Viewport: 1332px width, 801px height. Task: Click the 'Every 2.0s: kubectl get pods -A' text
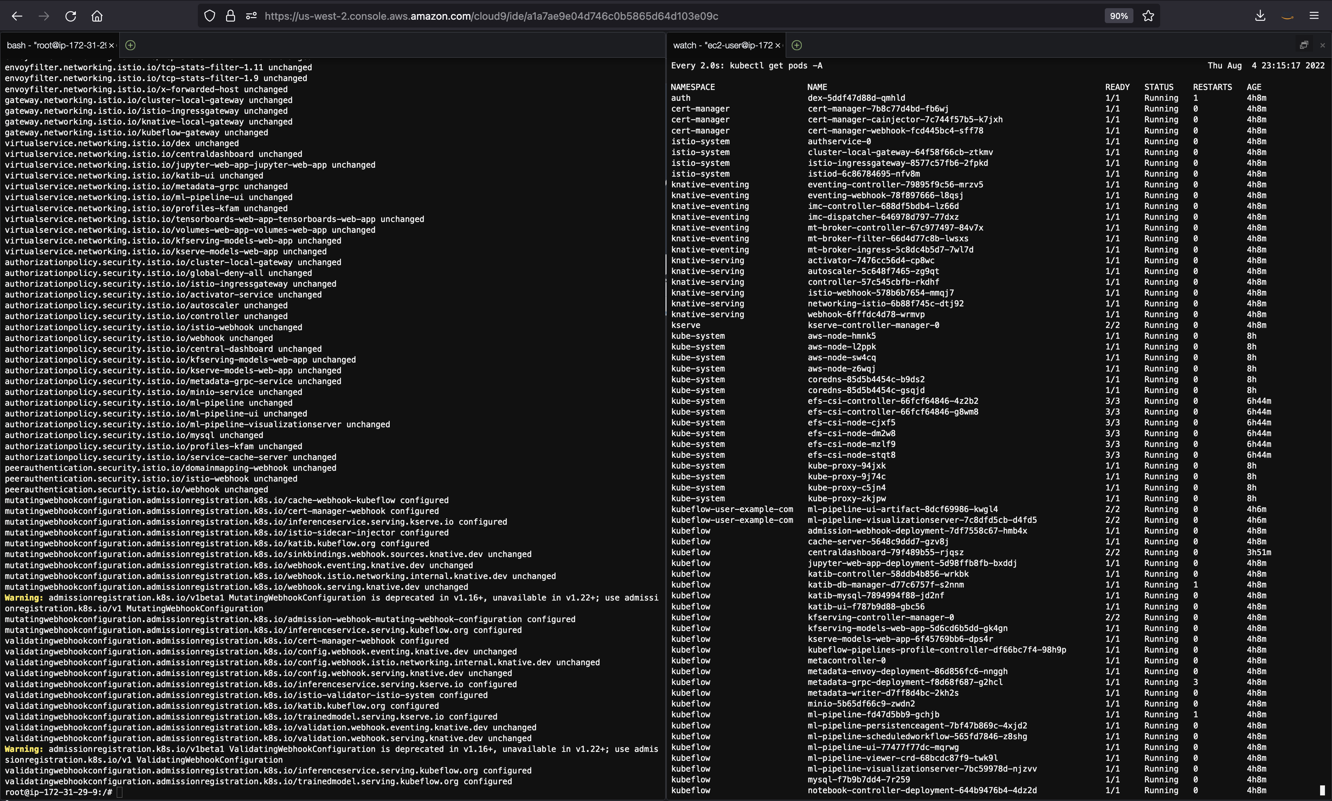pyautogui.click(x=747, y=65)
